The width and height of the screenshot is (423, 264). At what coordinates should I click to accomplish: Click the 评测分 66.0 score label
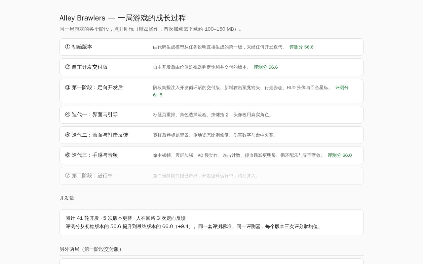tap(340, 155)
